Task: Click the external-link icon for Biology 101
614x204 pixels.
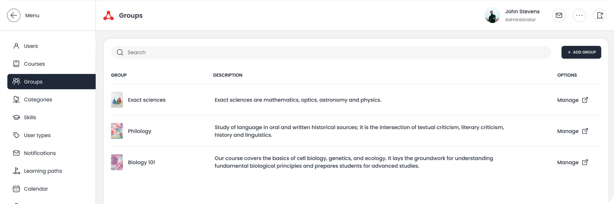Action: pos(585,162)
